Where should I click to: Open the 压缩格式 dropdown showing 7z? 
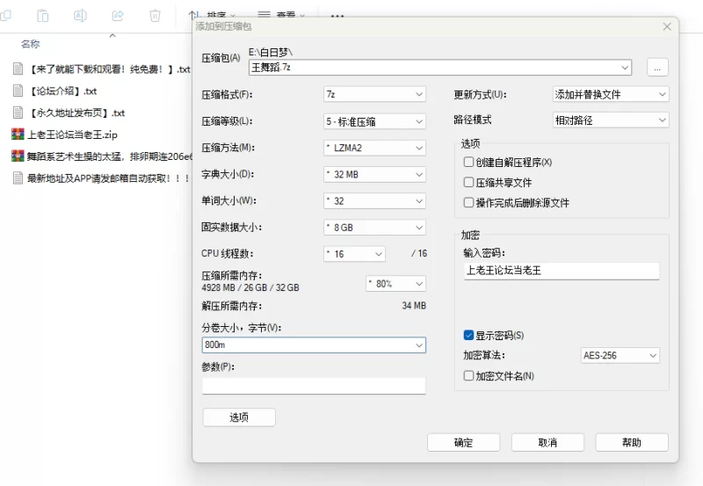374,95
